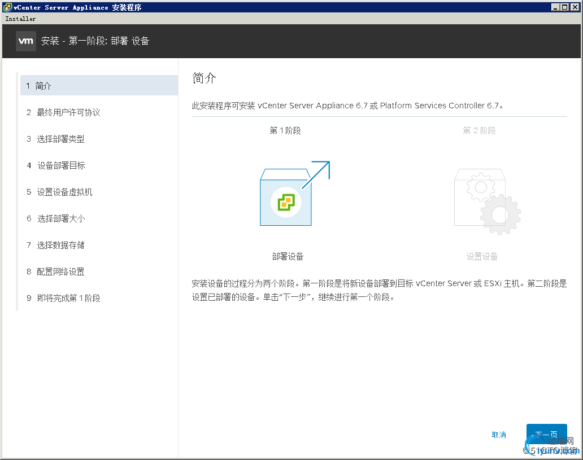This screenshot has width=583, height=460.
Task: Minimize the installer window
Action: [x=555, y=7]
